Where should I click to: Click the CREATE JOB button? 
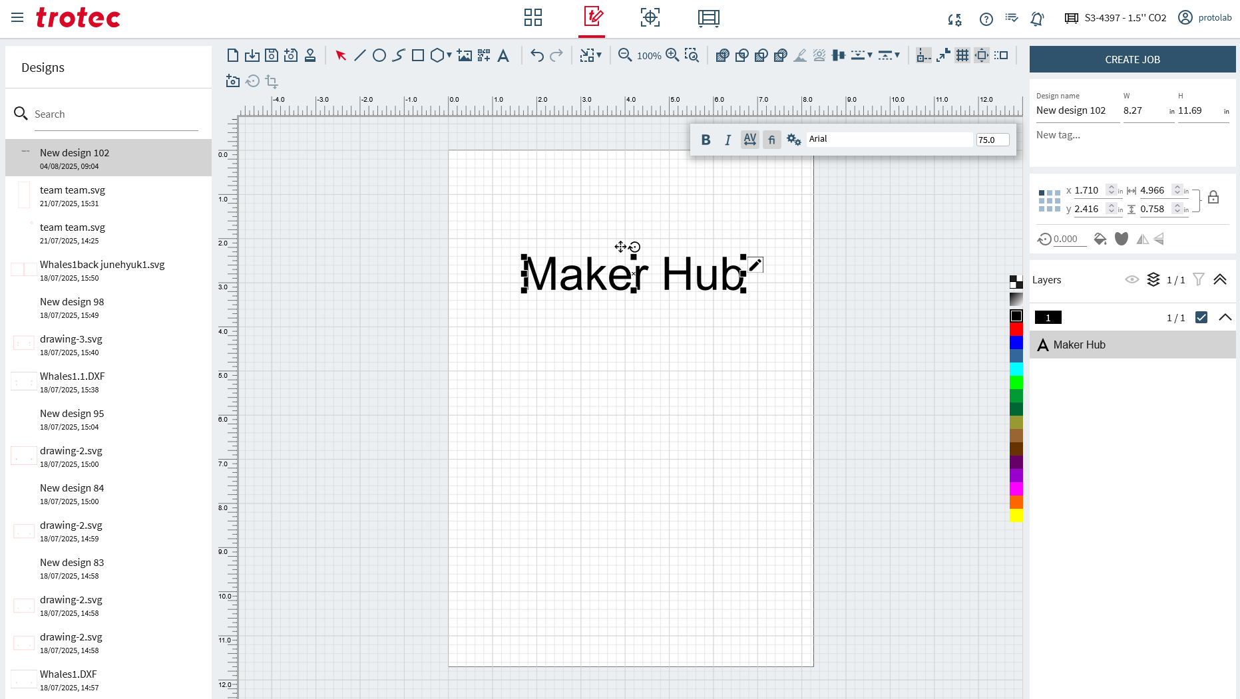click(x=1132, y=60)
